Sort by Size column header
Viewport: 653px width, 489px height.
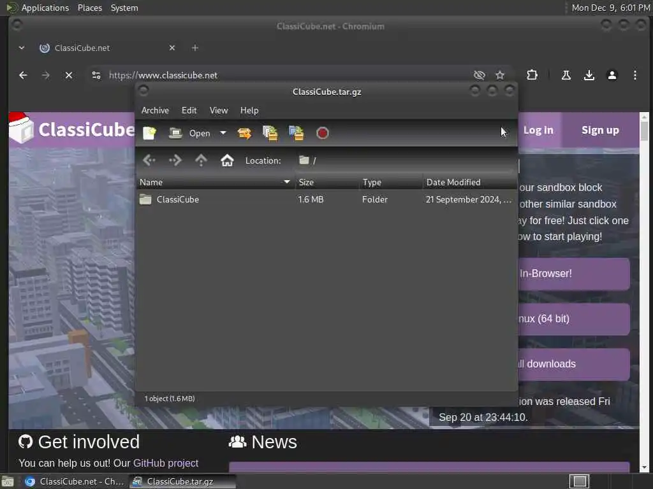click(327, 182)
